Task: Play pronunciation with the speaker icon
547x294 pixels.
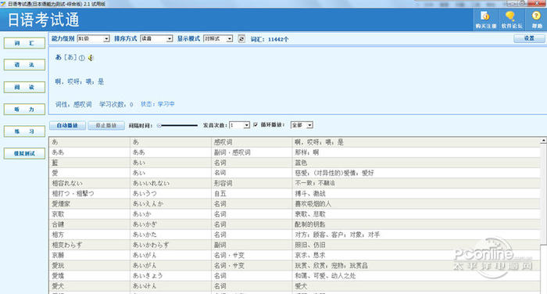Action: tap(91, 58)
